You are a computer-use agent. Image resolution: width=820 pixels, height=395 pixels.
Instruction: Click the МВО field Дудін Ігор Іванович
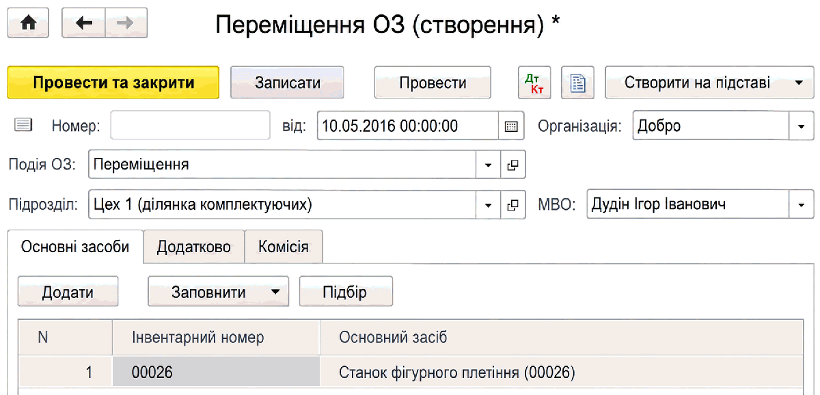pos(688,204)
